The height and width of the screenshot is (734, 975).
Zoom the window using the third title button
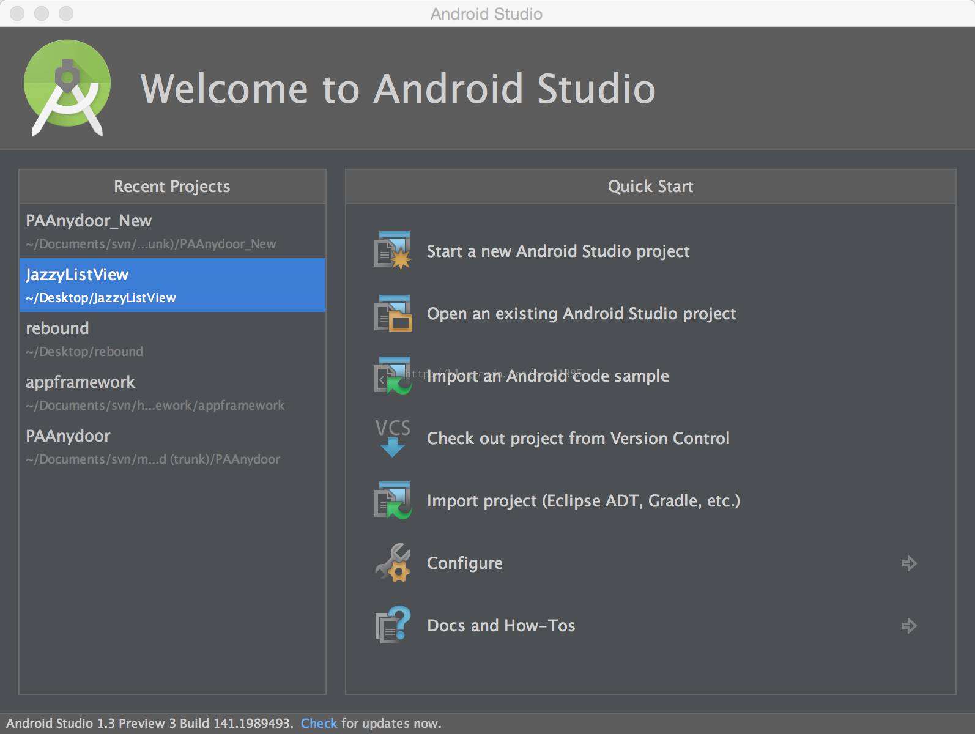coord(66,13)
